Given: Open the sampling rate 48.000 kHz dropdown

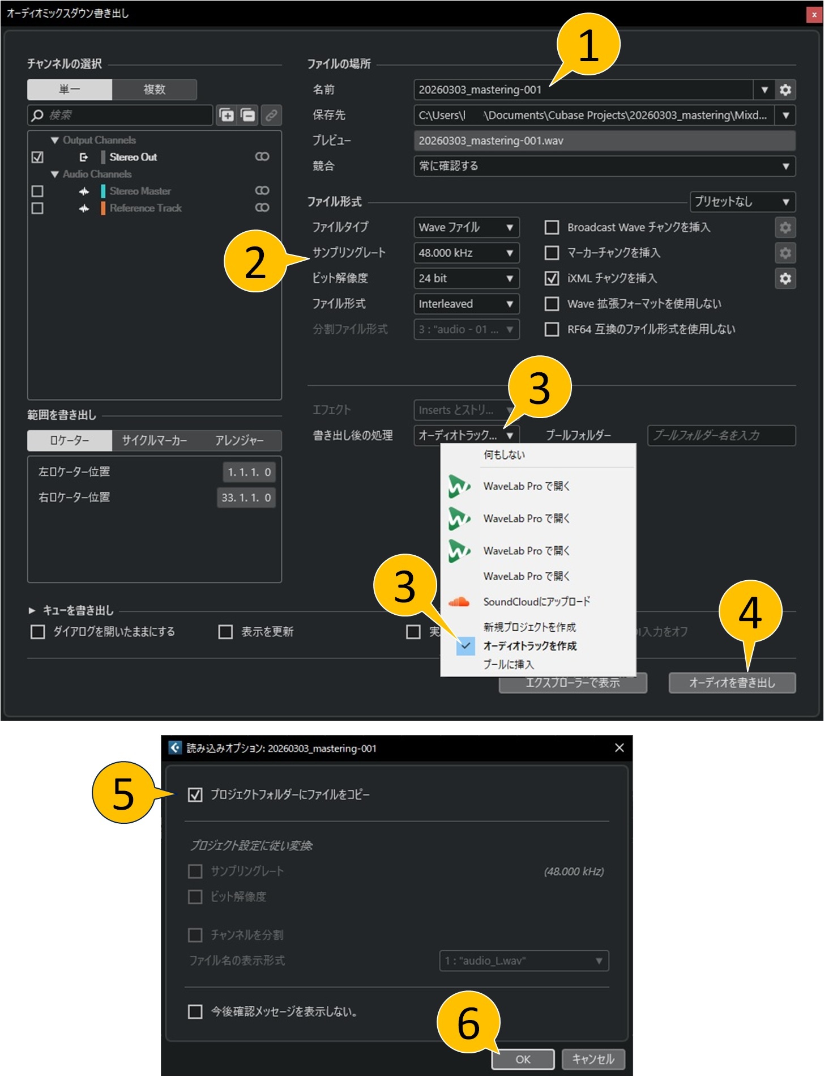Looking at the screenshot, I should click(466, 253).
